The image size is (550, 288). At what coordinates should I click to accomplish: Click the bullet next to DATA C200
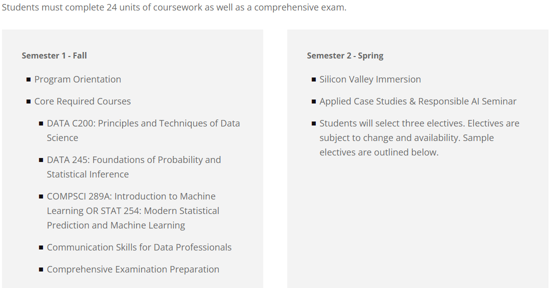(x=41, y=124)
